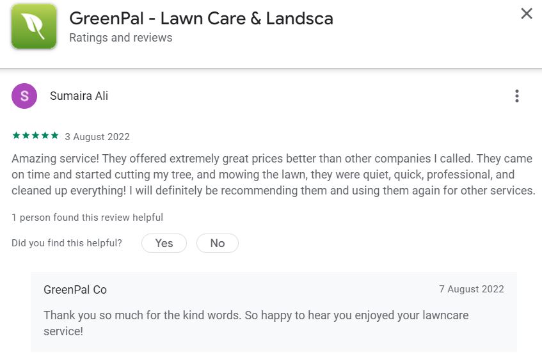The image size is (542, 357).
Task: Click the middle green rating star
Action: pos(35,136)
